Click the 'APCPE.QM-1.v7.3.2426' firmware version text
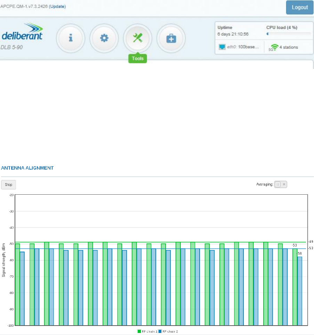This screenshot has width=314, height=335. pos(24,6)
